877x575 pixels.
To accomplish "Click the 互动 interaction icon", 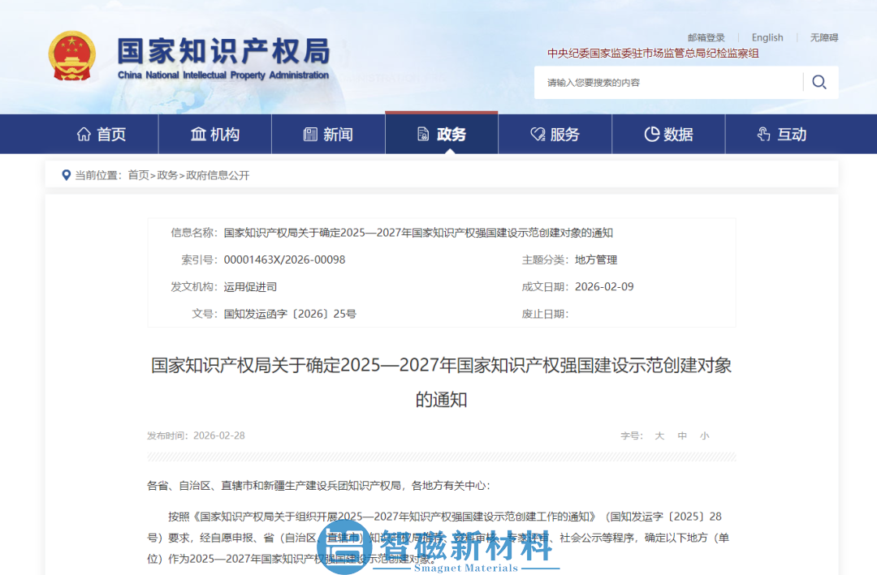I will tap(762, 134).
